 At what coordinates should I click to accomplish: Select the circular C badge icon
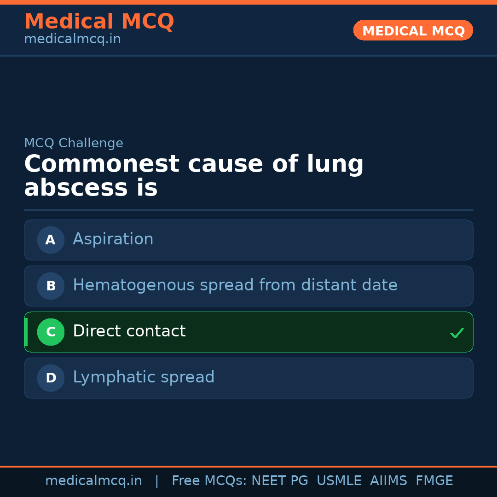[x=51, y=332]
